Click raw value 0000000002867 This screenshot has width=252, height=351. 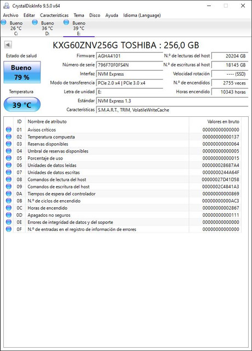click(221, 208)
